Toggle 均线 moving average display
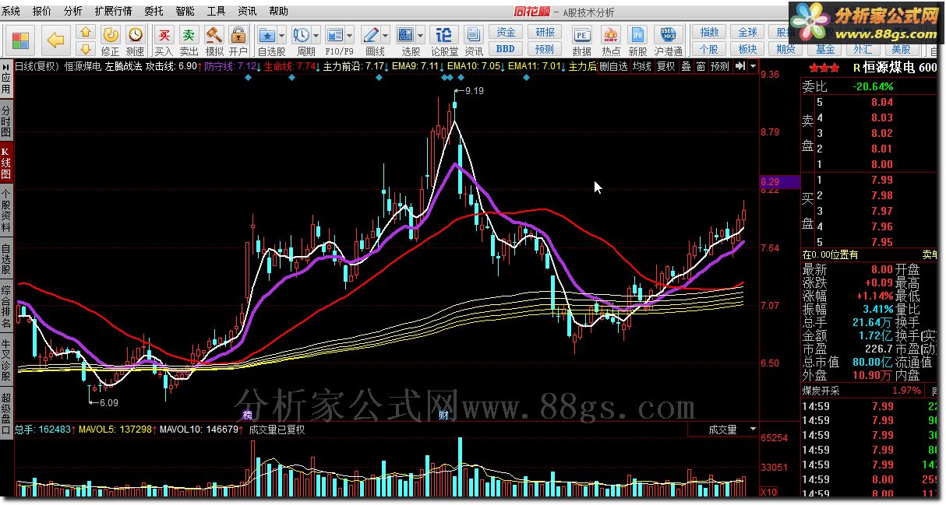Screen dimensions: 946x505 pyautogui.click(x=641, y=66)
